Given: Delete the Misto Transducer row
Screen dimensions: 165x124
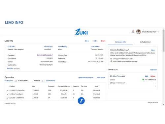Looking at the screenshot, I should 10,94.
